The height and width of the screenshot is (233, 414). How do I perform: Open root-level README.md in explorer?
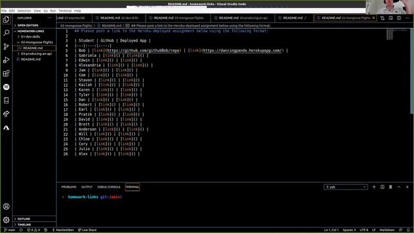coord(30,60)
